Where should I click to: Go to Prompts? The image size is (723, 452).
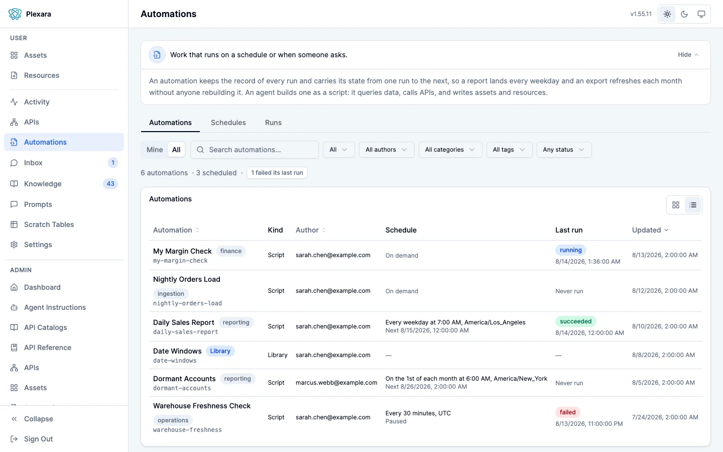(x=64, y=204)
